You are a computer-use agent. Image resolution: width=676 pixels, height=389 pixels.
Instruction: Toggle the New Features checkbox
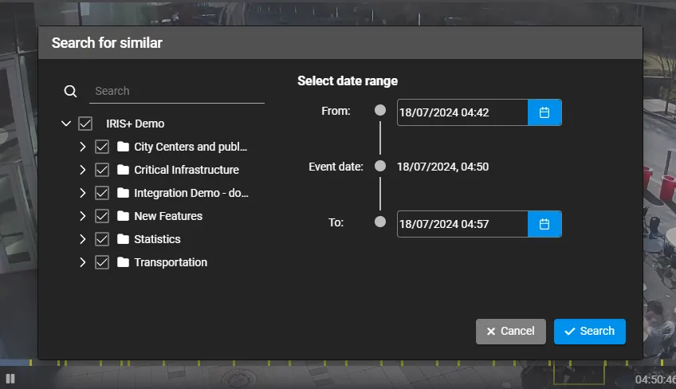click(x=102, y=216)
